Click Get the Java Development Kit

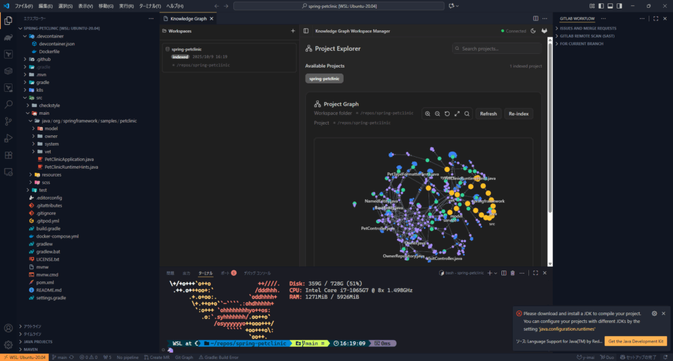tap(636, 341)
